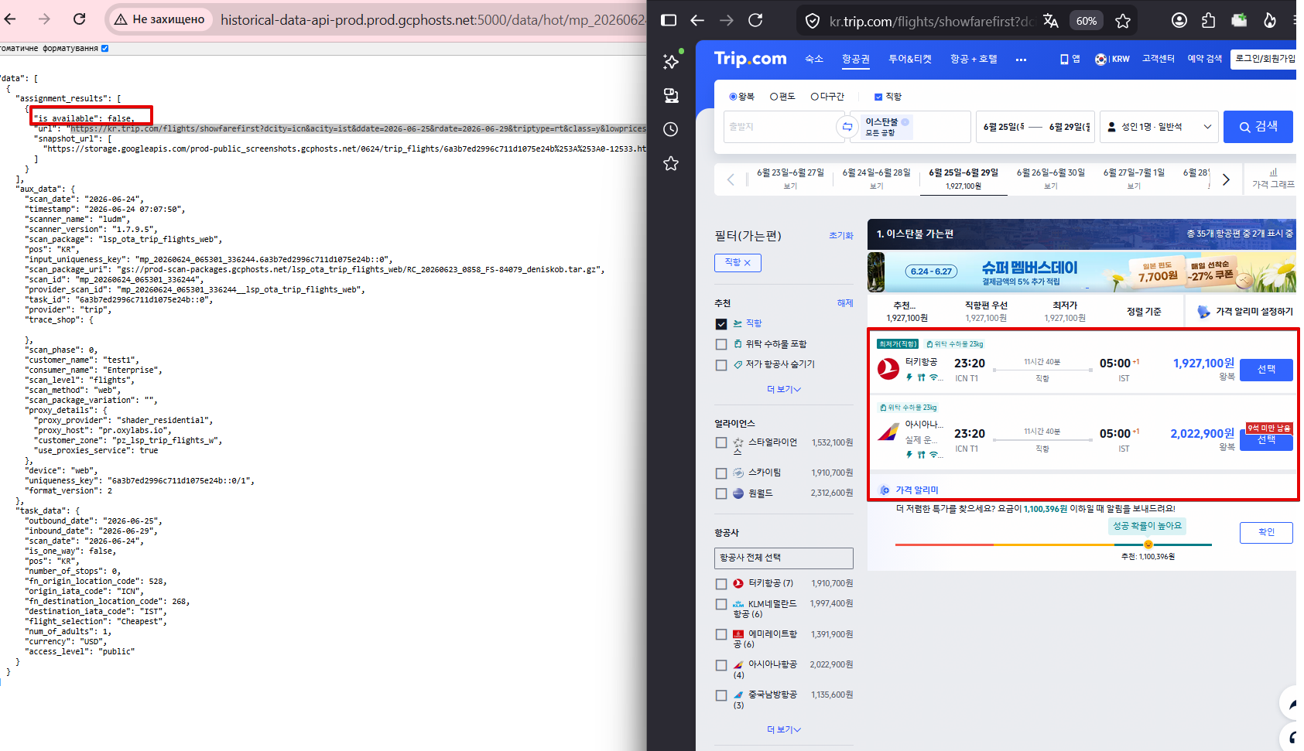
Task: Open the browser profile account icon
Action: click(x=1179, y=20)
